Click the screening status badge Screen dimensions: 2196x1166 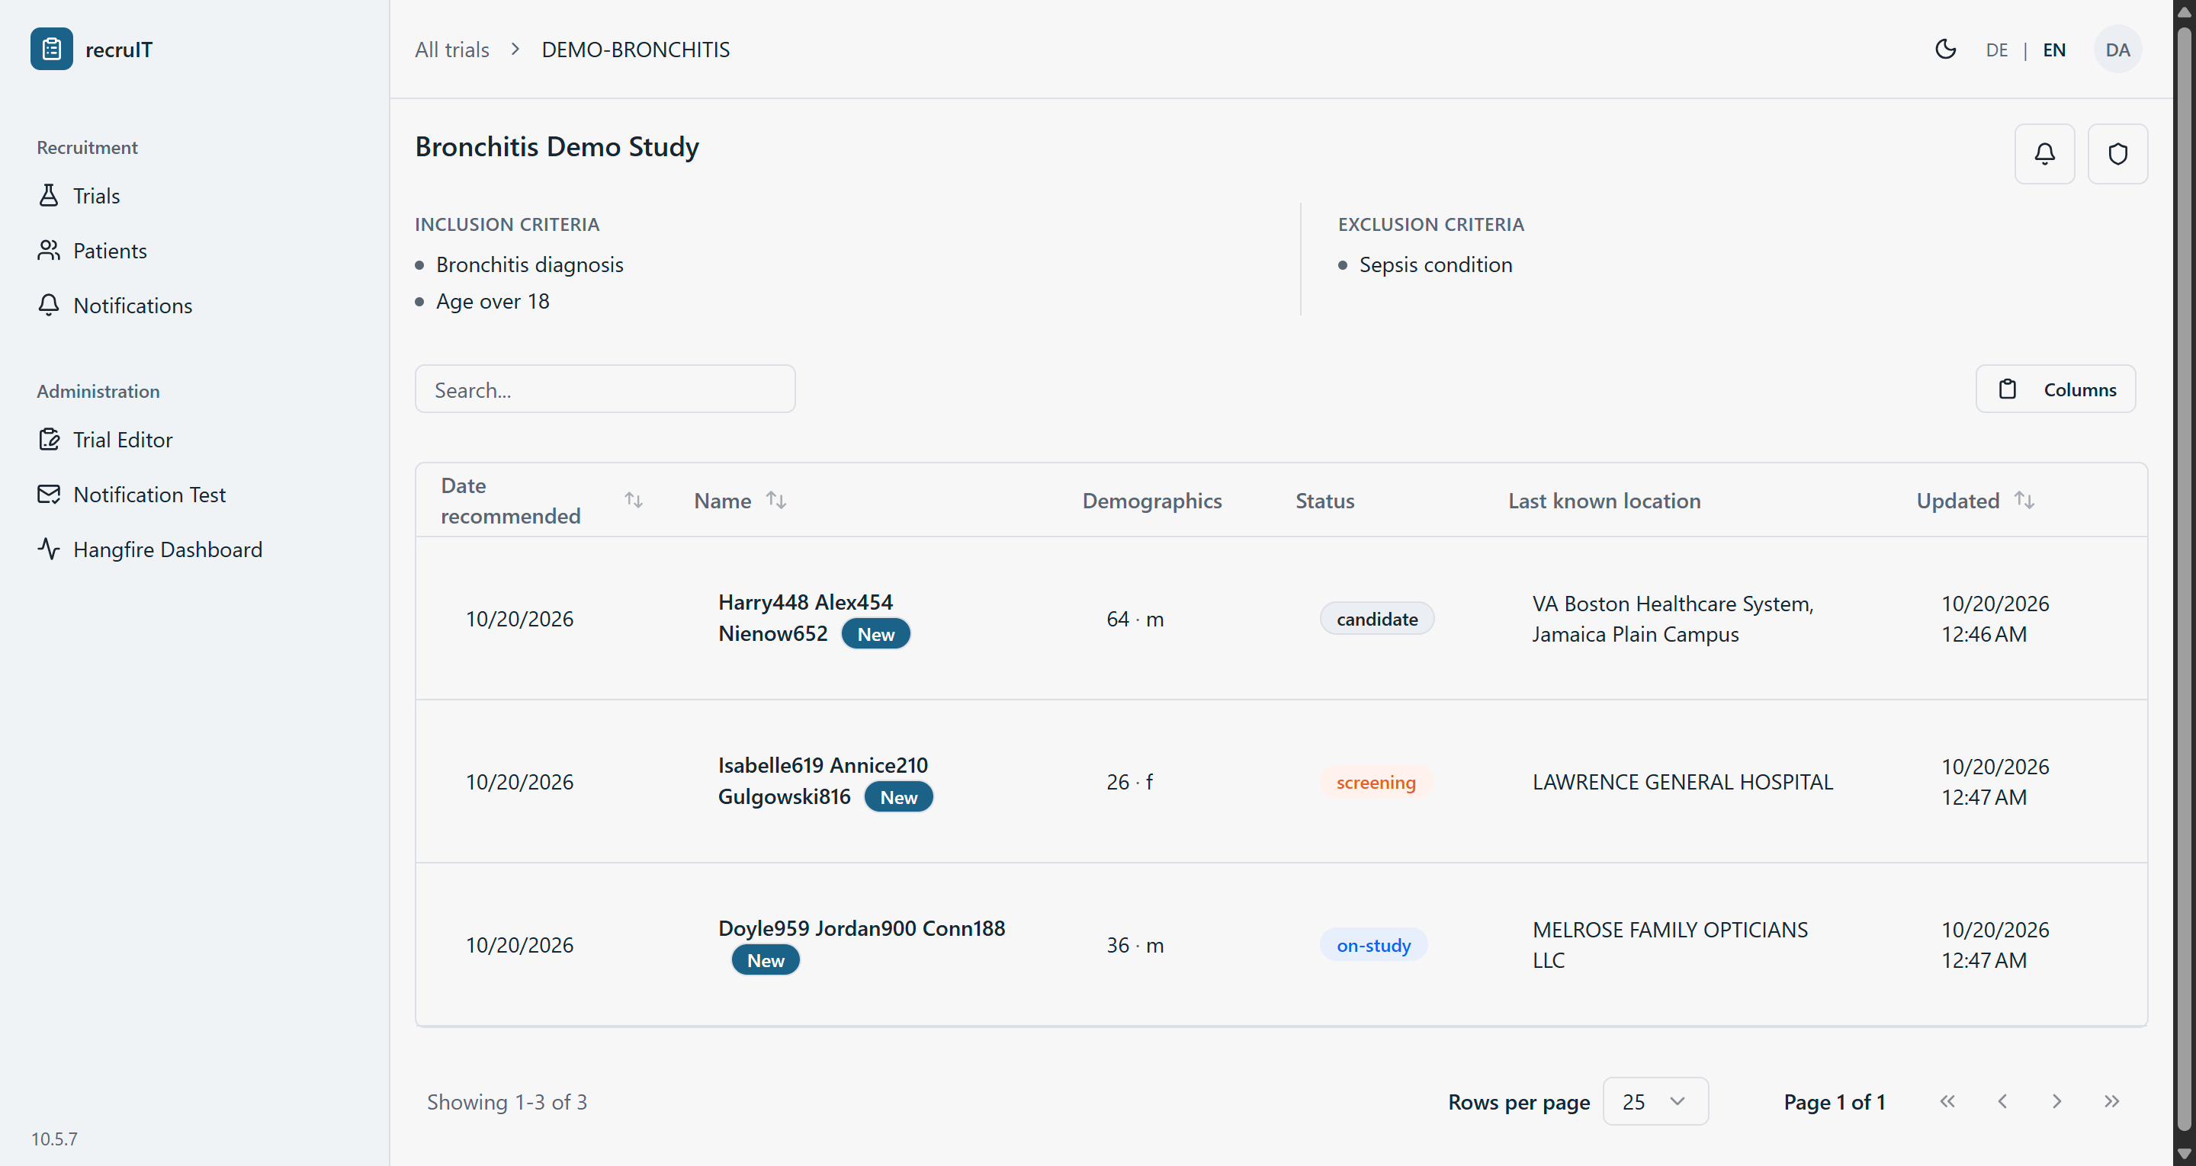[1376, 782]
